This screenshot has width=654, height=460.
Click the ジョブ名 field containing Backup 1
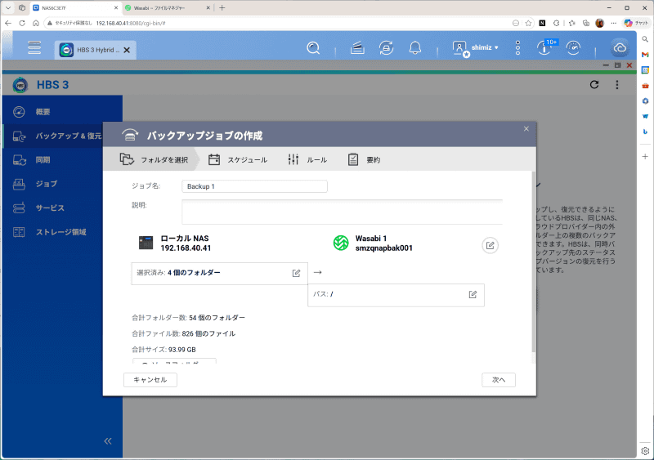[x=254, y=186]
